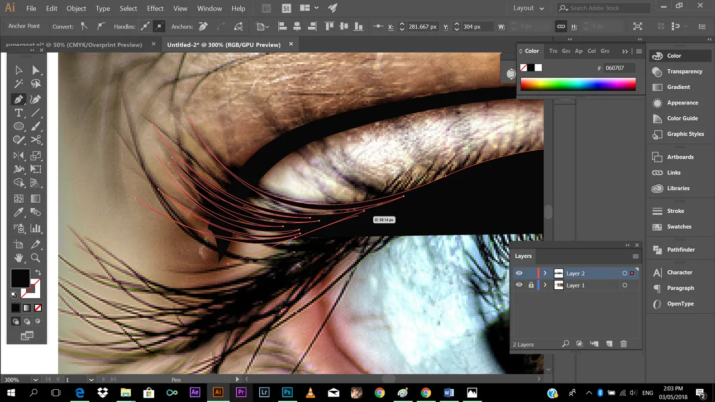Open the Effect menu
The image size is (715, 402).
click(155, 8)
